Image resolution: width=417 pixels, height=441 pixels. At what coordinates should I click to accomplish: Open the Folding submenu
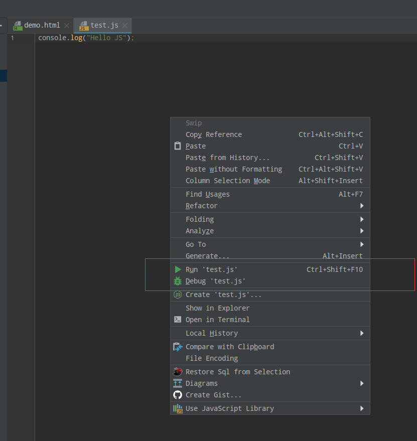point(270,219)
